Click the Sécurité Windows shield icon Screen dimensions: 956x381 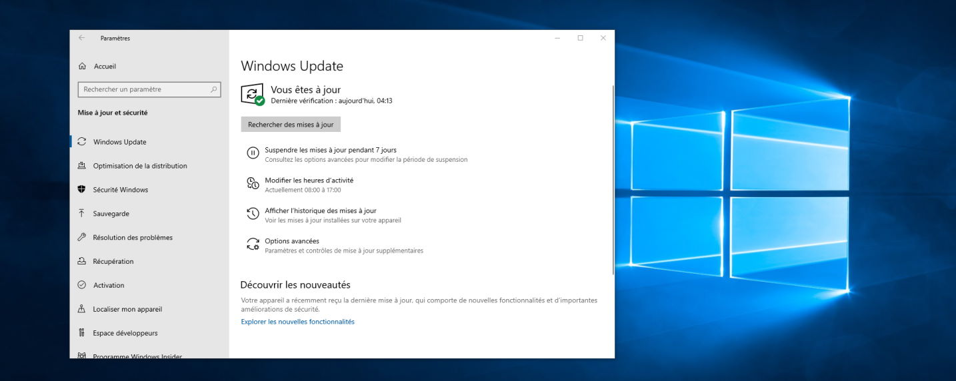coord(82,190)
